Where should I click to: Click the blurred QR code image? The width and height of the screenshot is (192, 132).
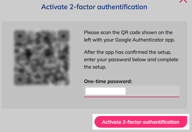(x=42, y=58)
